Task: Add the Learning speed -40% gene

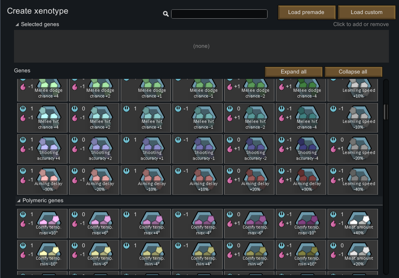Action: (353, 180)
